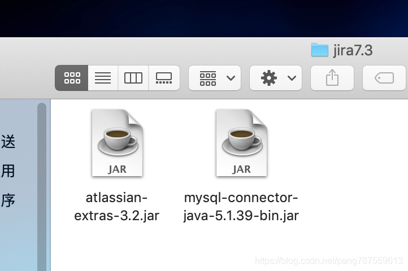Select the atlassian-extras-3.2.jar file icon
The width and height of the screenshot is (408, 271).
tap(118, 143)
